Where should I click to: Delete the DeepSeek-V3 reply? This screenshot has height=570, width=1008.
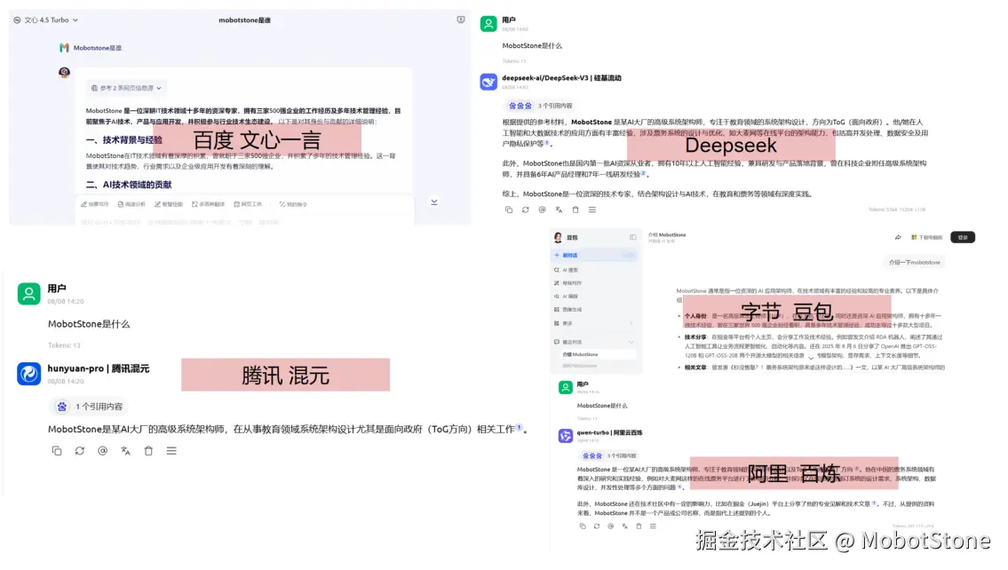point(575,210)
